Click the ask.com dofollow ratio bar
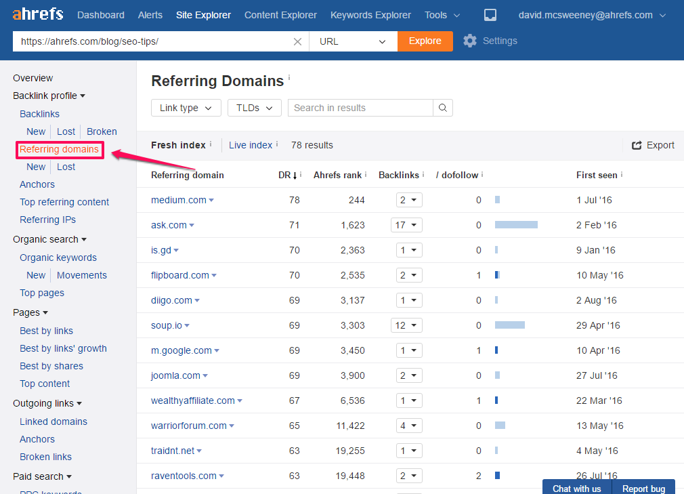 click(516, 225)
